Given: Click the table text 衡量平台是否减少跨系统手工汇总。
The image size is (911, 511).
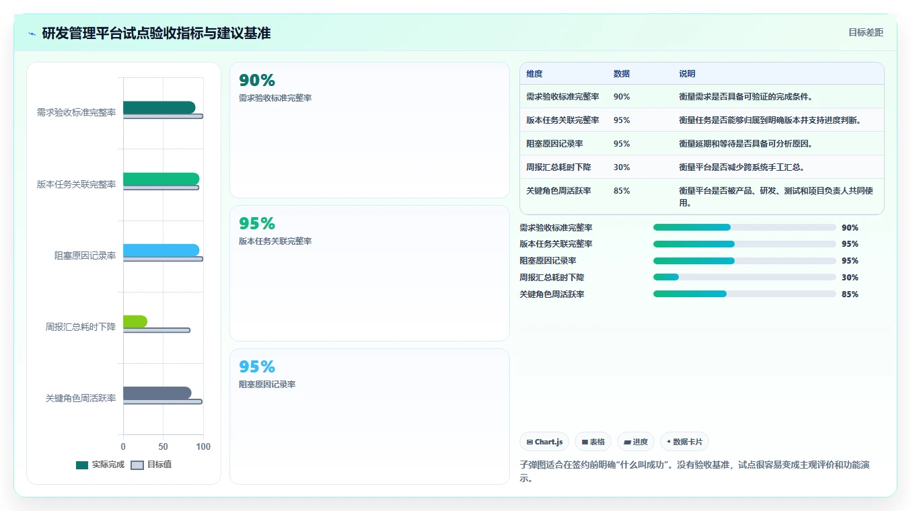Looking at the screenshot, I should tap(742, 167).
